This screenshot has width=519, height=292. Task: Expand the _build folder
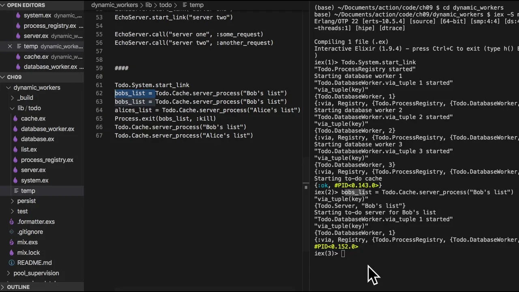click(x=13, y=98)
